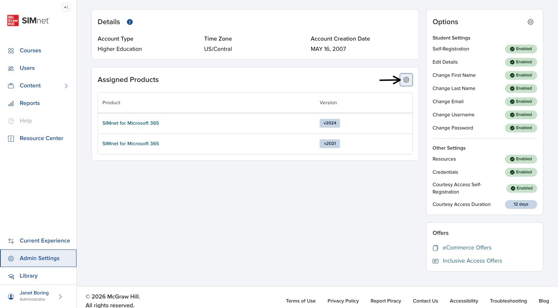Viewport: 558px width, 308px height.
Task: Click the Higher Education account type value
Action: pyautogui.click(x=120, y=49)
